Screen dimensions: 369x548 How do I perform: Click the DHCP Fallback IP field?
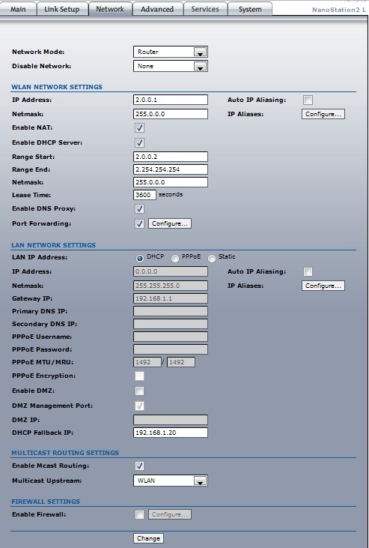tap(171, 433)
